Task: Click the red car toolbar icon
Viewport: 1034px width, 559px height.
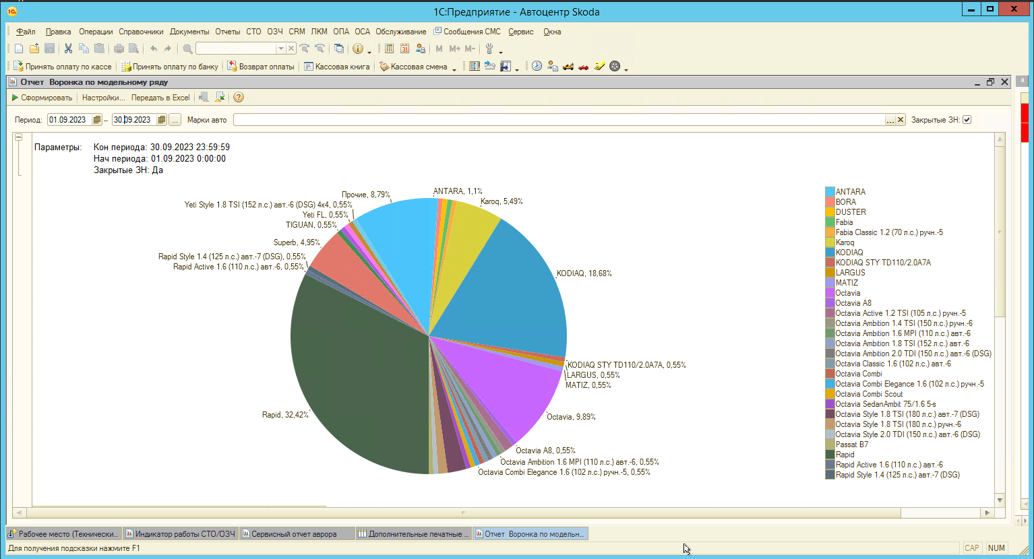Action: click(x=584, y=66)
